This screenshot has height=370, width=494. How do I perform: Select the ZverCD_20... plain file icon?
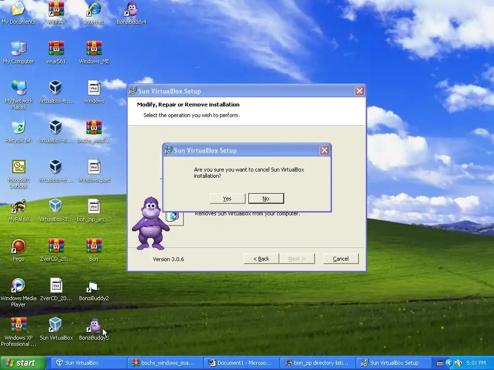[56, 290]
